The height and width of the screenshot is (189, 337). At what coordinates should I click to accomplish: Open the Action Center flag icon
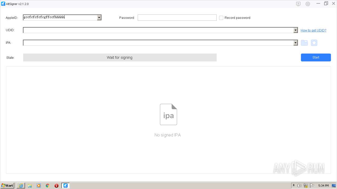pos(312,186)
